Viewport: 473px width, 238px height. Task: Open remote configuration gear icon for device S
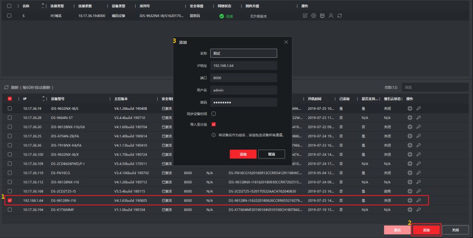pos(314,16)
